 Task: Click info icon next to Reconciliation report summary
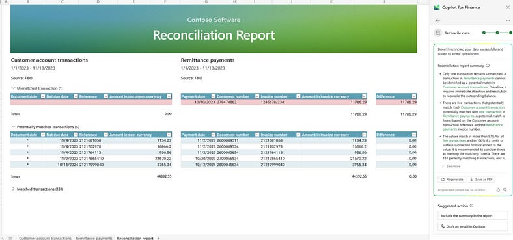point(488,66)
